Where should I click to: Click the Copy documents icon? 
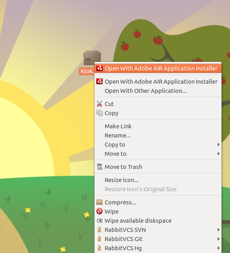(x=99, y=113)
